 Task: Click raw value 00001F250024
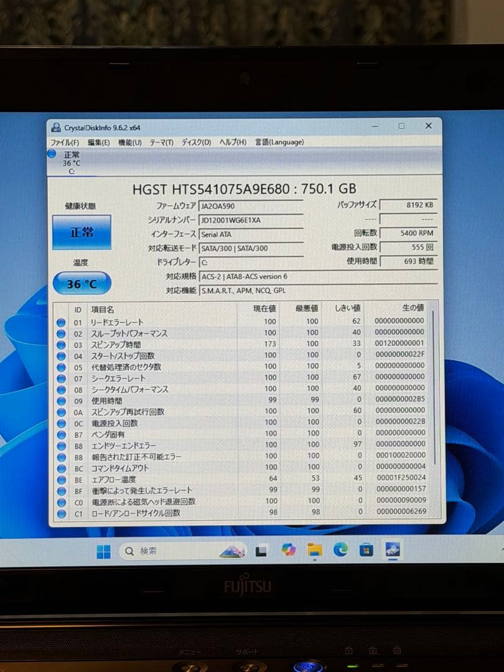point(401,477)
